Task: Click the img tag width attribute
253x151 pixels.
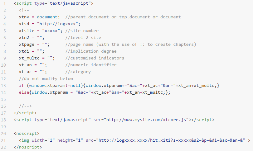Action: (x=42, y=140)
